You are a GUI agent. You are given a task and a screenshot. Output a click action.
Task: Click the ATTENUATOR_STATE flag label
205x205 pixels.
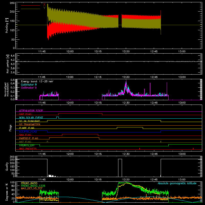pyautogui.click(x=31, y=111)
